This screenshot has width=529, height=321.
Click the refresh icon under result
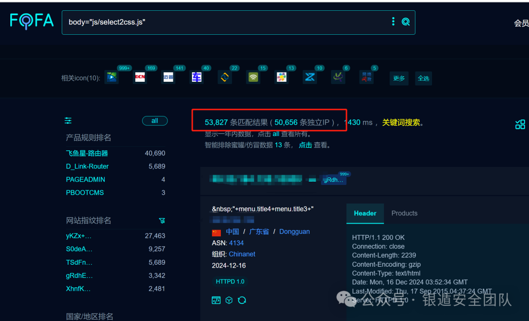(242, 300)
